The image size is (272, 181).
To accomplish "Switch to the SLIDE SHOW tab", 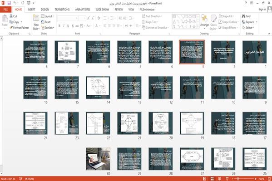I will [102, 10].
